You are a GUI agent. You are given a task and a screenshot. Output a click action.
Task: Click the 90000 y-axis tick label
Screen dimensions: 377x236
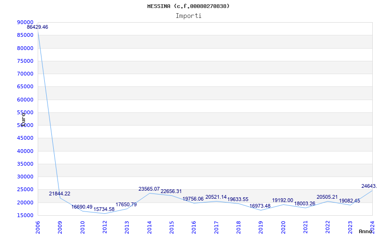(x=25, y=22)
